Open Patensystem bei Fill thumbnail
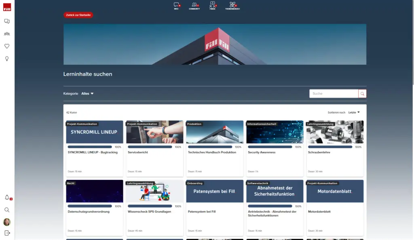This screenshot has height=240, width=414. pos(215,191)
